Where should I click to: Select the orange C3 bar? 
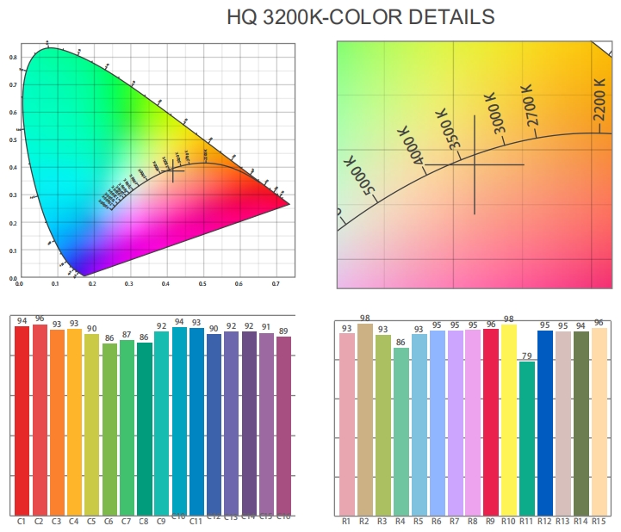57,423
